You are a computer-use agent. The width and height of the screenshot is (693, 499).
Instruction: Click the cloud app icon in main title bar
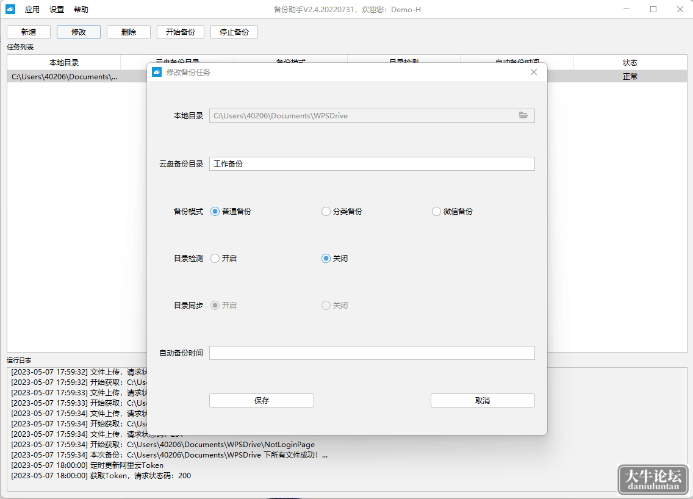coord(10,9)
